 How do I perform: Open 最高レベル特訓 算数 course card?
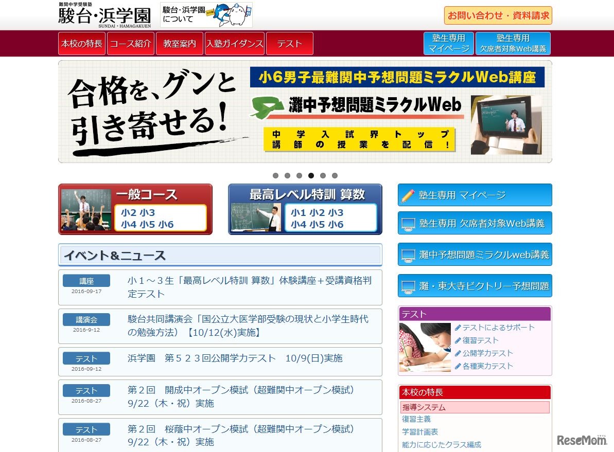coord(305,209)
